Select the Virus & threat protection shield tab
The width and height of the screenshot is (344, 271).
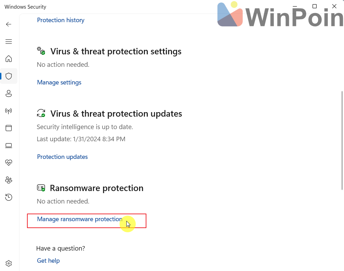point(9,76)
